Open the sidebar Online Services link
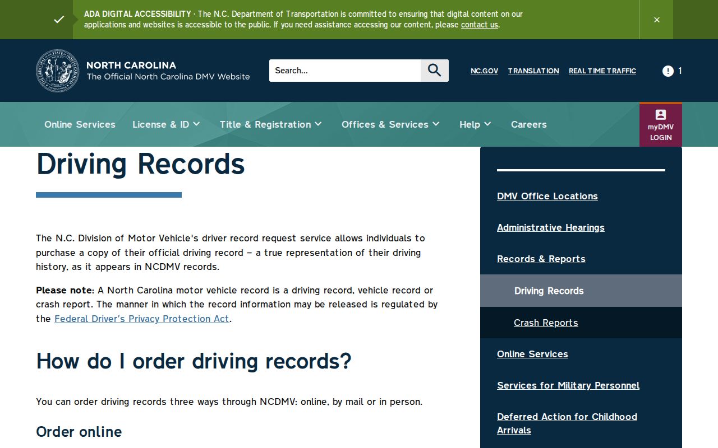 532,354
